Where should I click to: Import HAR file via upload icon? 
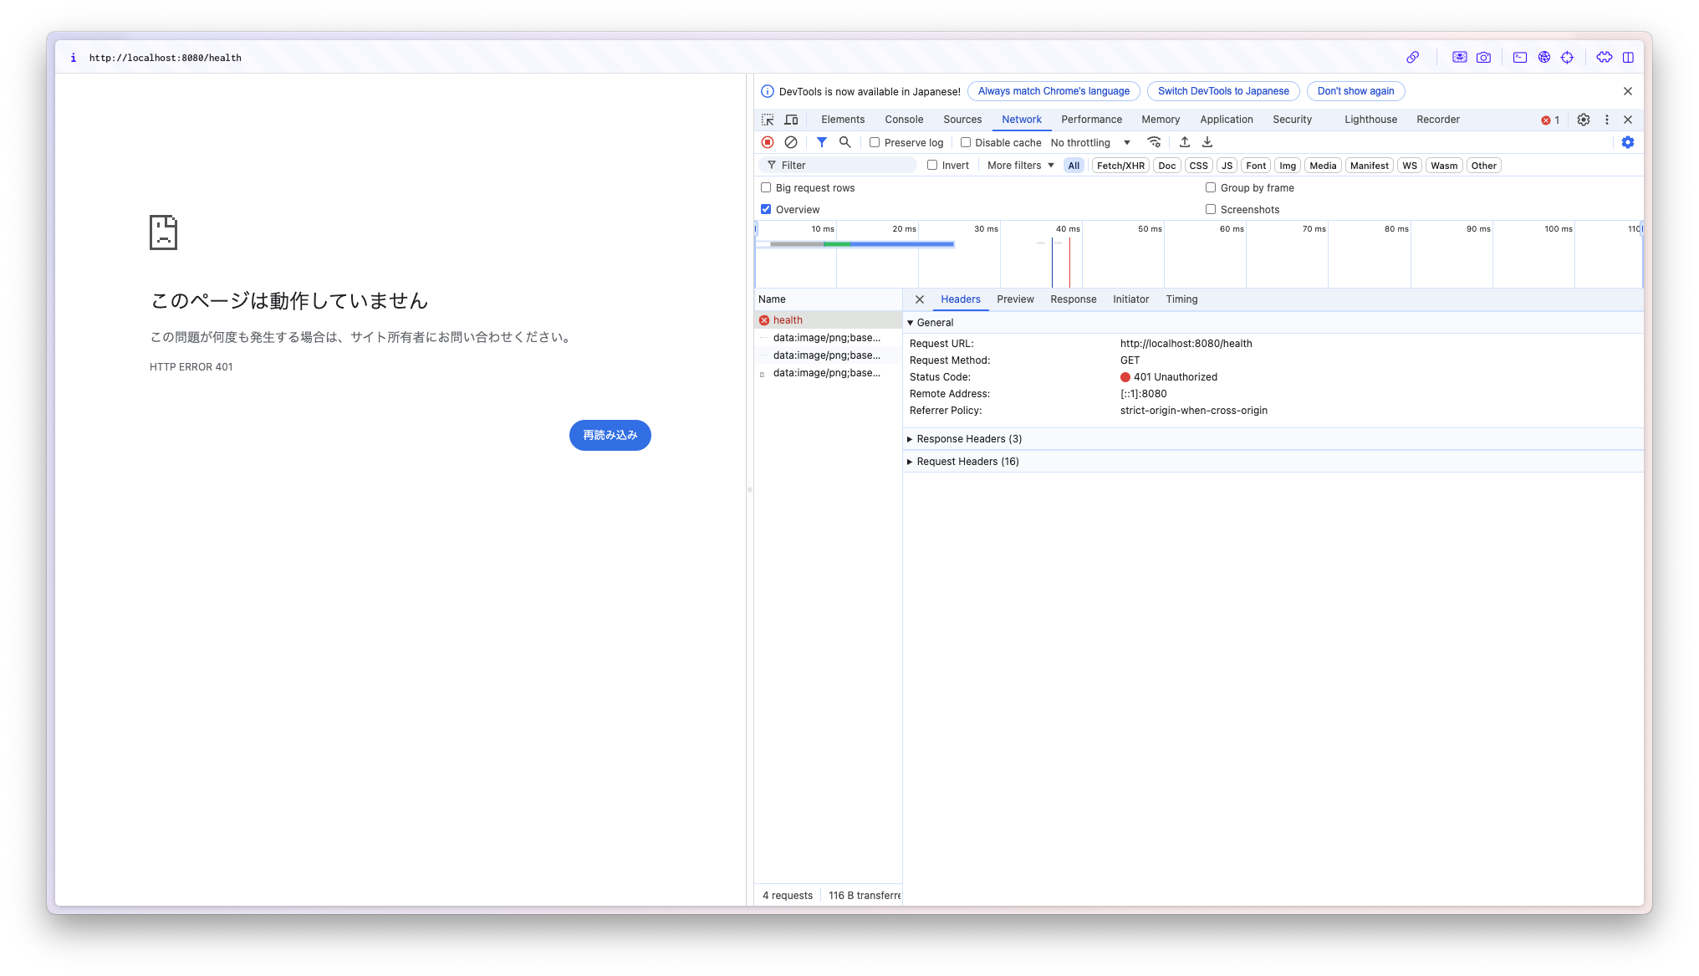tap(1185, 142)
